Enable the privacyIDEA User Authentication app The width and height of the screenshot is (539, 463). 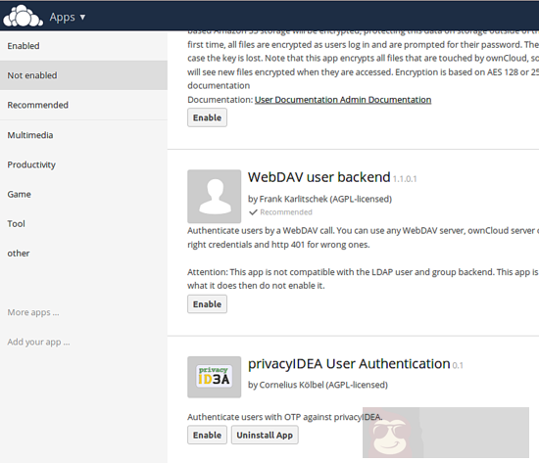(208, 435)
